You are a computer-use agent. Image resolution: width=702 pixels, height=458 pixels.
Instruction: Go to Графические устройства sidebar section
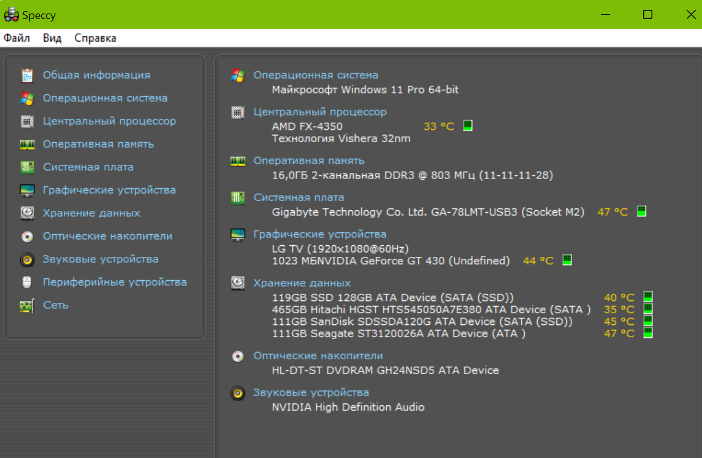109,190
